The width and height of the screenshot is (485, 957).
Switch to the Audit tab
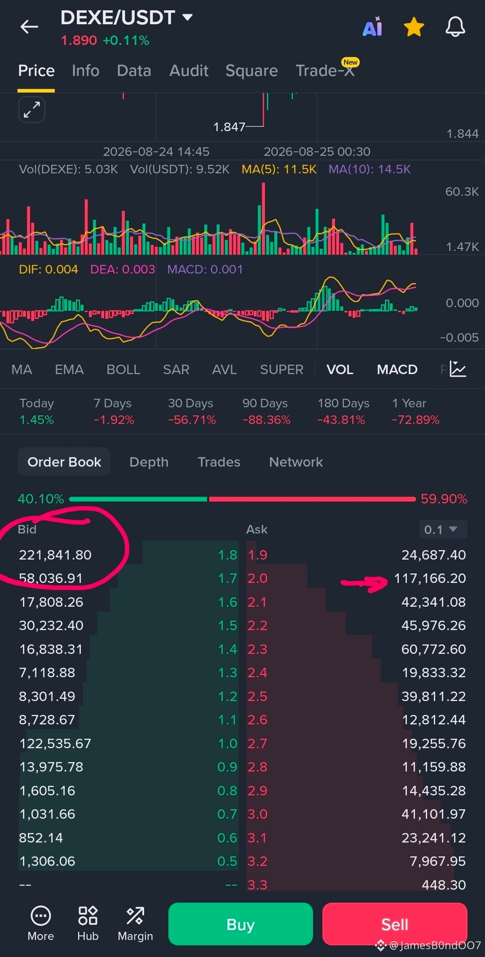point(189,71)
